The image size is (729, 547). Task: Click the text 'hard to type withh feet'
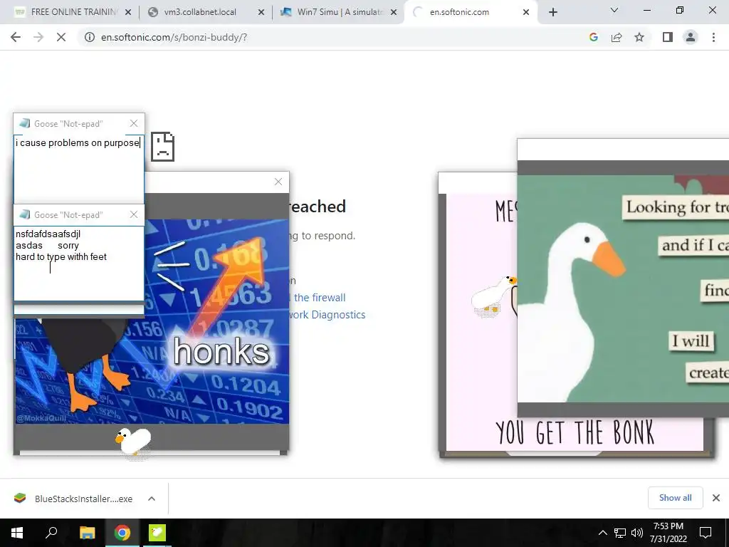(x=61, y=256)
